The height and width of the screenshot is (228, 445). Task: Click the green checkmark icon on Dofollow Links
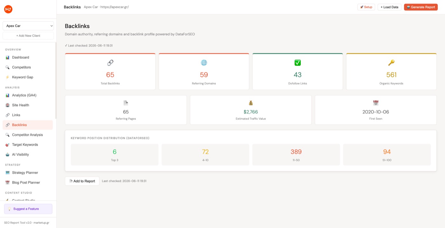[x=298, y=63]
